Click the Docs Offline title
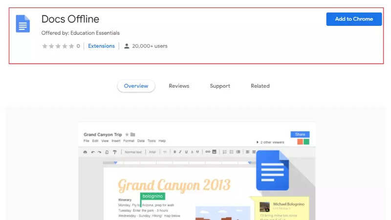Screen dimensions: 391x220 pyautogui.click(x=70, y=19)
